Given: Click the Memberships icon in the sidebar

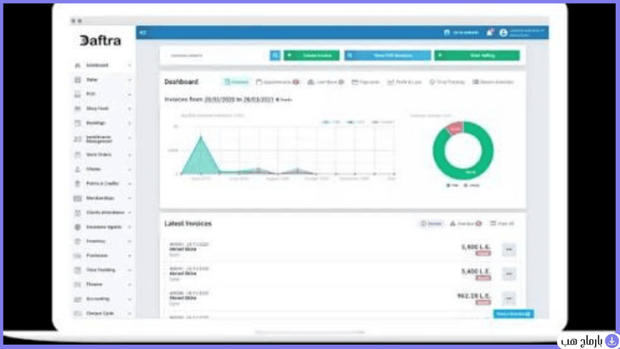Looking at the screenshot, I should 77,198.
